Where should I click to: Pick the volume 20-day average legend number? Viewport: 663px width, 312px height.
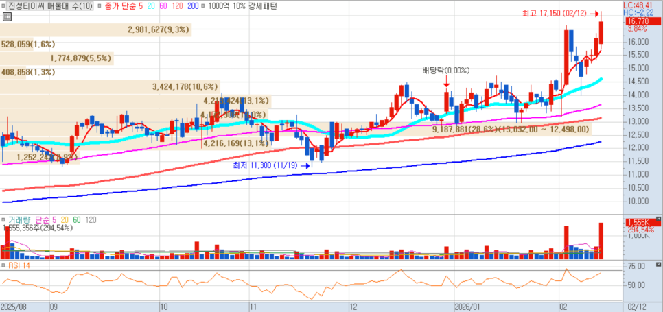click(x=65, y=220)
